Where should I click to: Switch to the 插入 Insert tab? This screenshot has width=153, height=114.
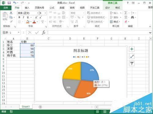click(27, 8)
